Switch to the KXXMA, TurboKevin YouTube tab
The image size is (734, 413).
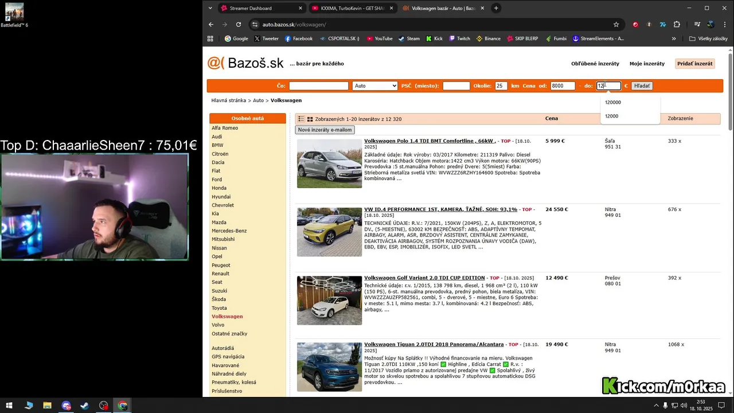click(353, 8)
